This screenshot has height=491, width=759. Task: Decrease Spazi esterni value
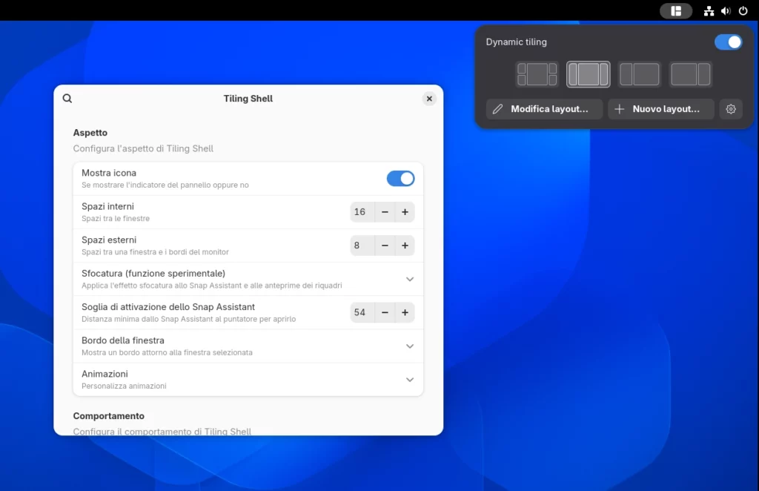pyautogui.click(x=385, y=245)
